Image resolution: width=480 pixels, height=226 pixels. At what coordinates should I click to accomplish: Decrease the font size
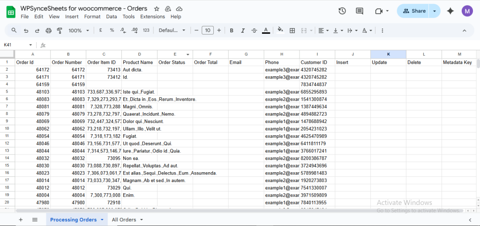coord(196,30)
